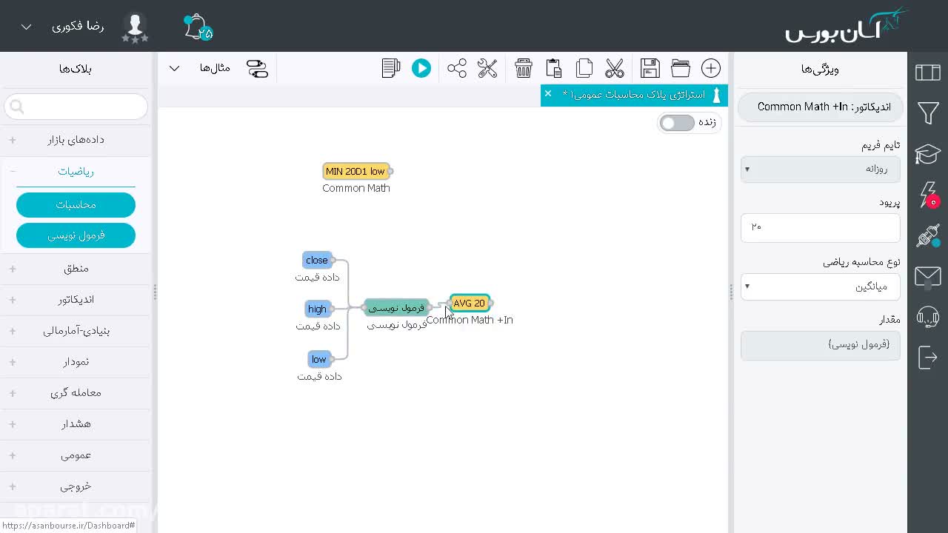Expand the داده‌های بازار category

pos(76,140)
